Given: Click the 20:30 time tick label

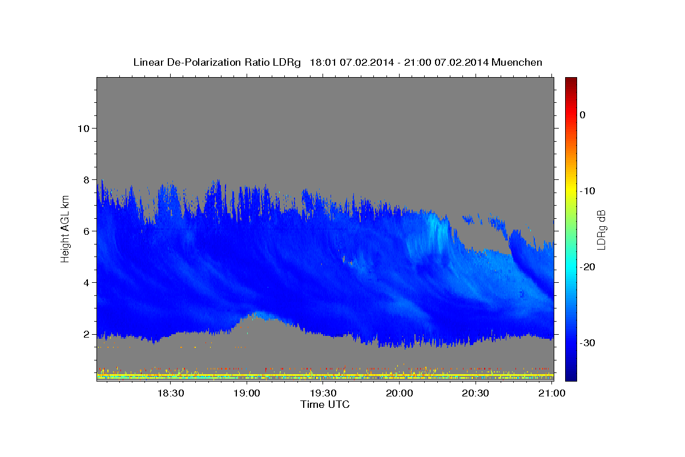Looking at the screenshot, I should pos(476,393).
